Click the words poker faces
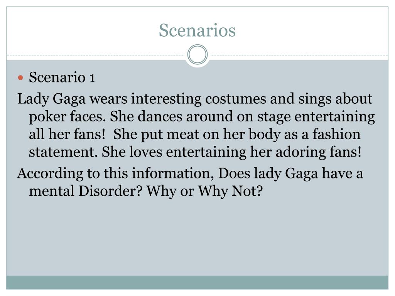This screenshot has height=296, width=395. pyautogui.click(x=67, y=116)
